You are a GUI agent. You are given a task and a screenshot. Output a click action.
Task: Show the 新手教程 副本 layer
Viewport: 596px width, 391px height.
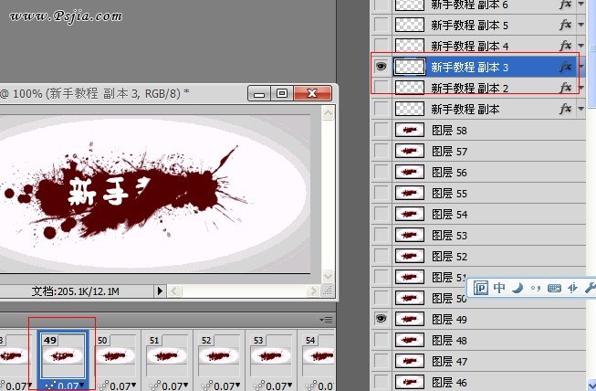[382, 109]
